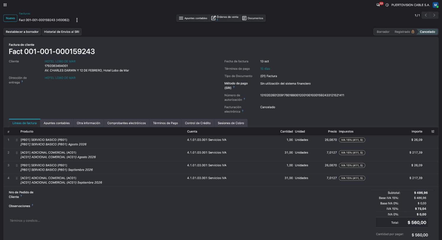Click Restablecer a borrador button
The image size is (442, 240).
22,32
